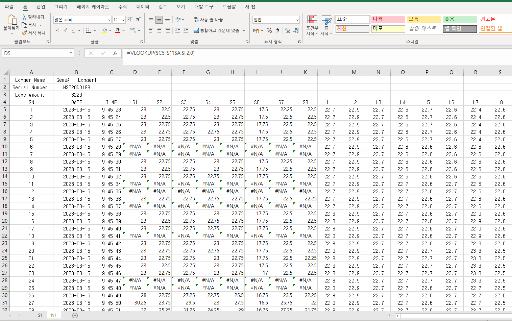Image resolution: width=512 pixels, height=321 pixels.
Task: Open clipboard group dialog launcher
Action: click(x=48, y=42)
